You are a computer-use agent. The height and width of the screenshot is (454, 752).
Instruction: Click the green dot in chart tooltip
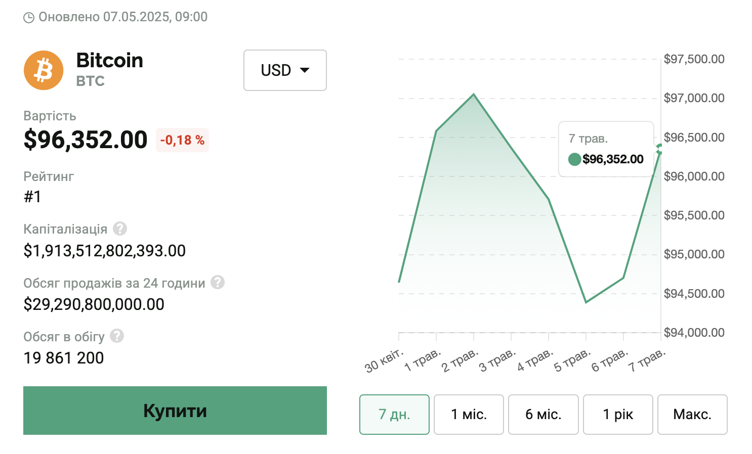click(x=574, y=160)
